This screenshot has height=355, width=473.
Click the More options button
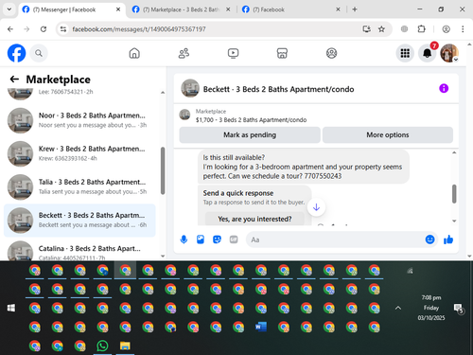[388, 135]
